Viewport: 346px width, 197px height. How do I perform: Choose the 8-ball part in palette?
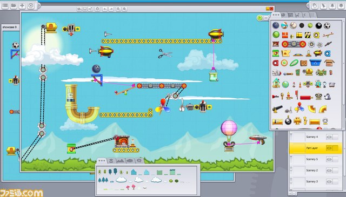pyautogui.click(x=318, y=26)
